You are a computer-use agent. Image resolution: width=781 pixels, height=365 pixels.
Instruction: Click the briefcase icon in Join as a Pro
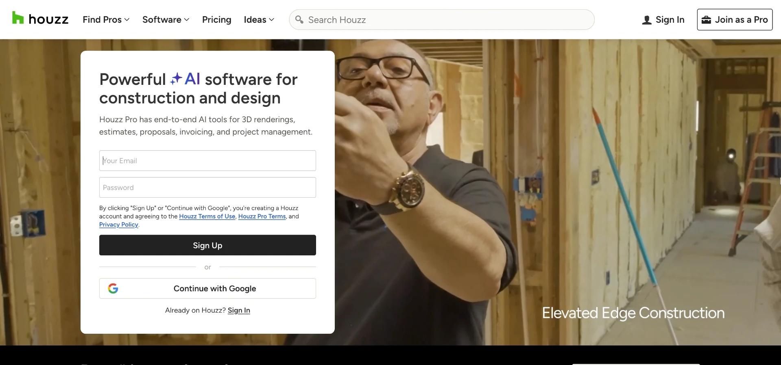tap(707, 19)
